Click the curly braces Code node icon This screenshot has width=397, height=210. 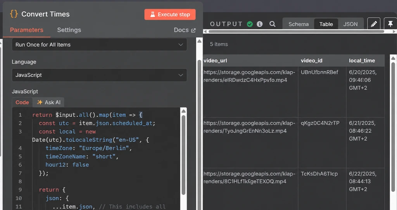[14, 14]
